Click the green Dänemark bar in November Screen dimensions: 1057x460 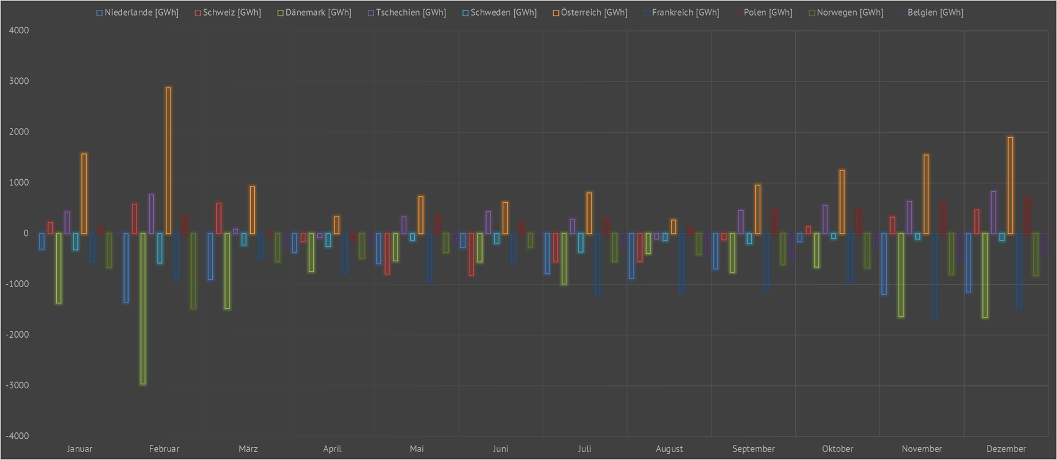point(901,275)
